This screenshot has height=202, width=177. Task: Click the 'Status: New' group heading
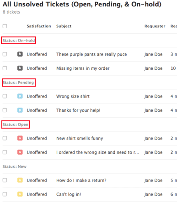click(x=15, y=166)
